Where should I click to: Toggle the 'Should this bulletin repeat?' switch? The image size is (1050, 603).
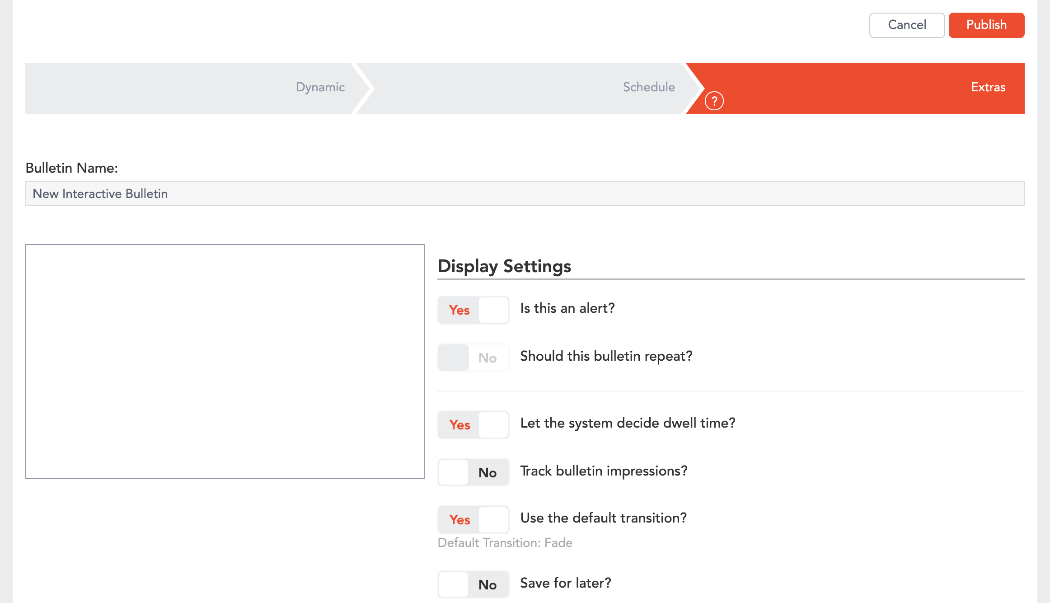473,358
